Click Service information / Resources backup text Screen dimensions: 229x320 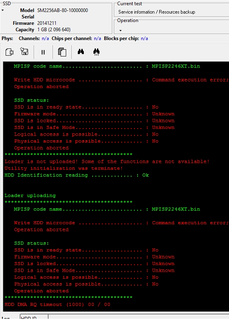tap(157, 12)
